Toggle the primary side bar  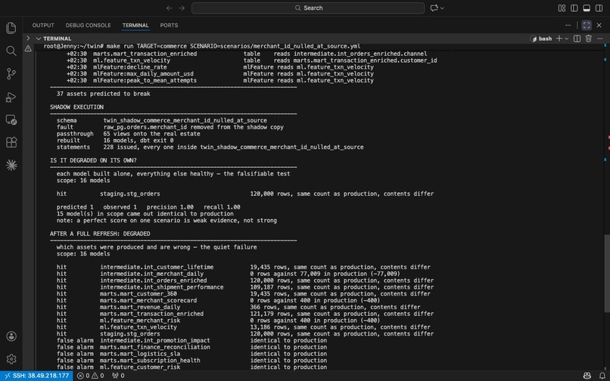tap(574, 8)
